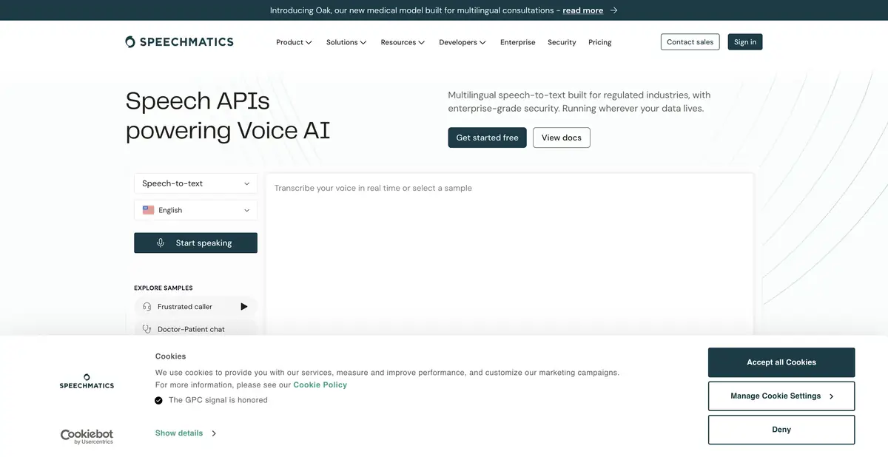888x457 pixels.
Task: Click the 'Speech APIs powering Voice AI' heading
Action: (x=228, y=115)
